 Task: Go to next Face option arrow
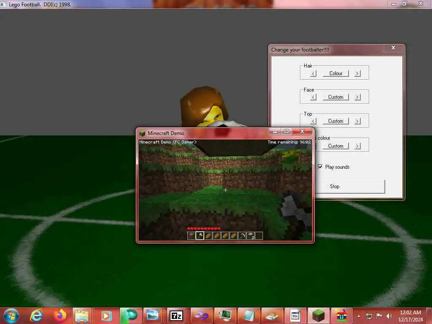(357, 97)
